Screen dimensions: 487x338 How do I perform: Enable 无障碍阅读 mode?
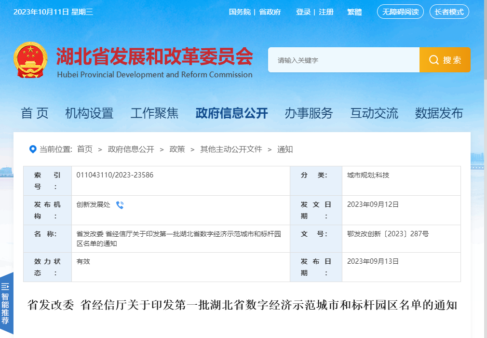coord(400,12)
